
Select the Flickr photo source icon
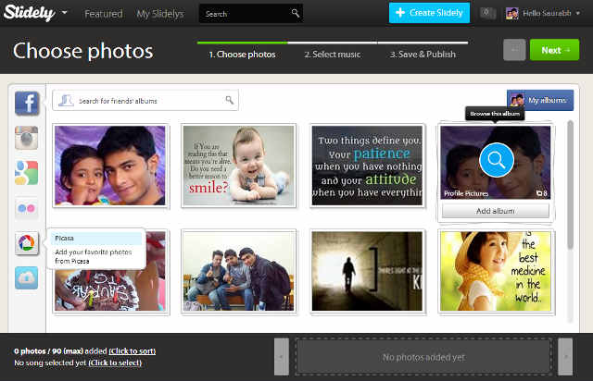click(x=27, y=208)
